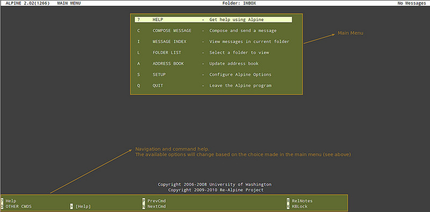
Task: Click the 'O' key box beside OTHER CMDS
Action: pos(2,206)
